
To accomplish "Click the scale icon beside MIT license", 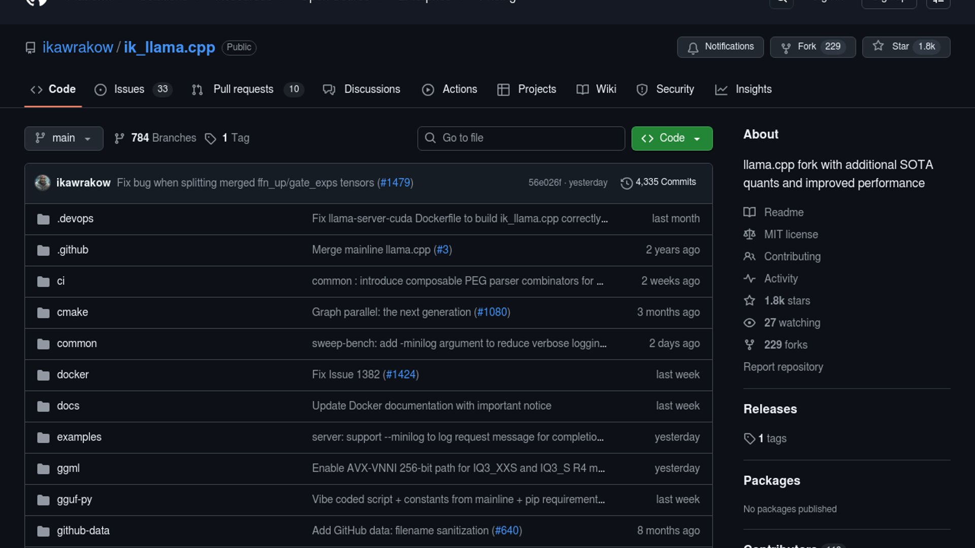I will point(749,234).
